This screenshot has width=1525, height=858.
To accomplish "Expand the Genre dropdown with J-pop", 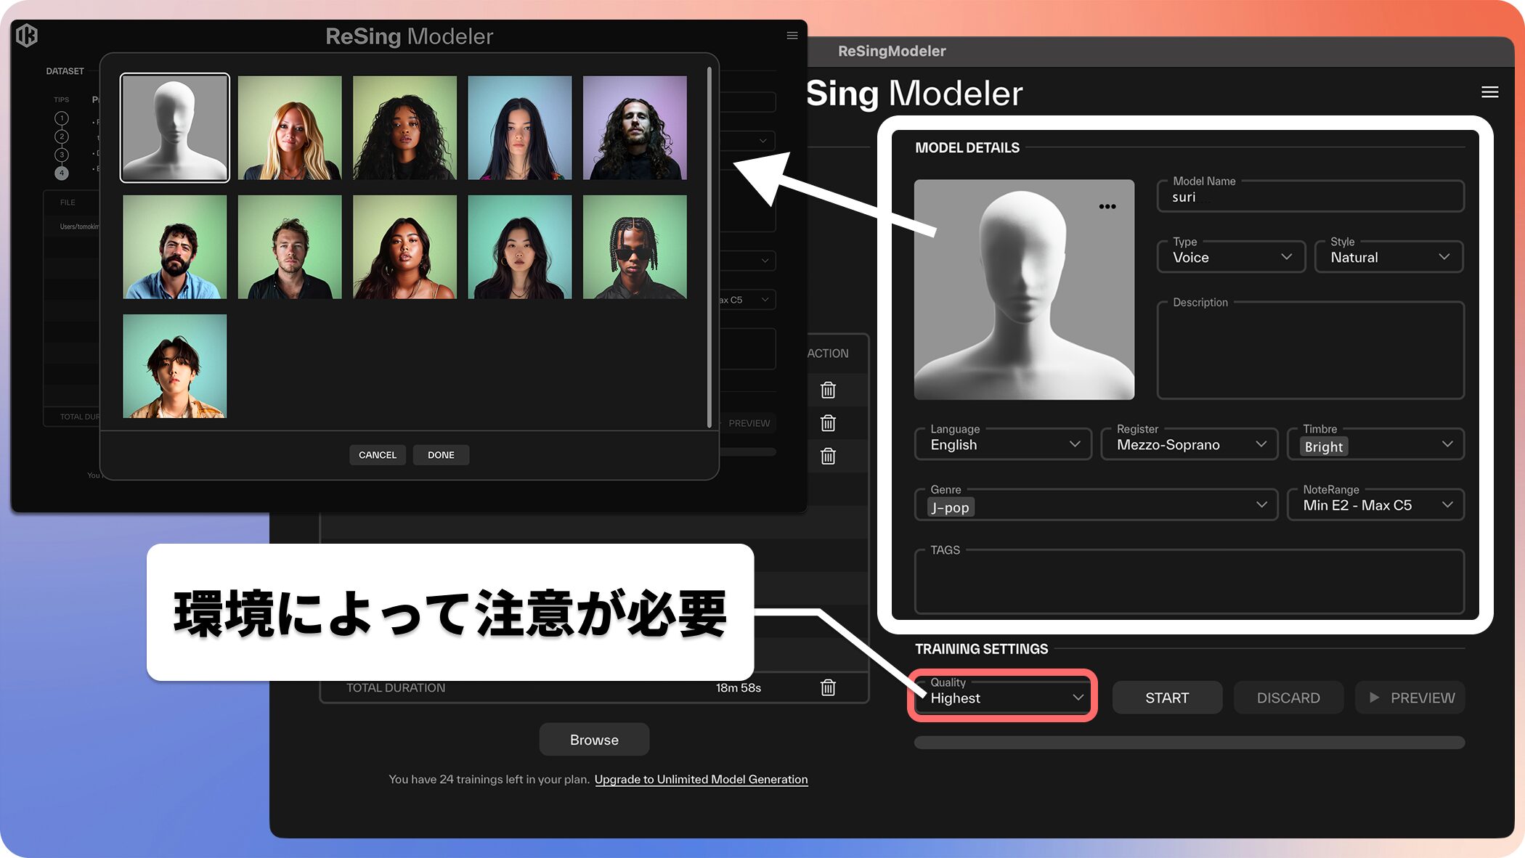I will pyautogui.click(x=1095, y=505).
